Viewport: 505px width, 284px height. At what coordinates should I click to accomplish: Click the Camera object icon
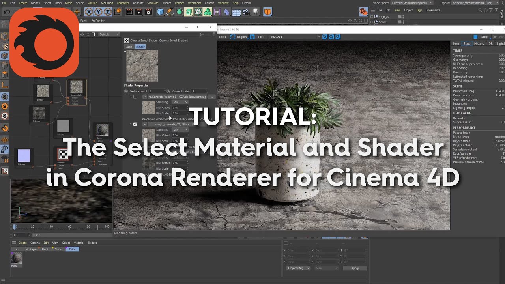pyautogui.click(x=246, y=12)
